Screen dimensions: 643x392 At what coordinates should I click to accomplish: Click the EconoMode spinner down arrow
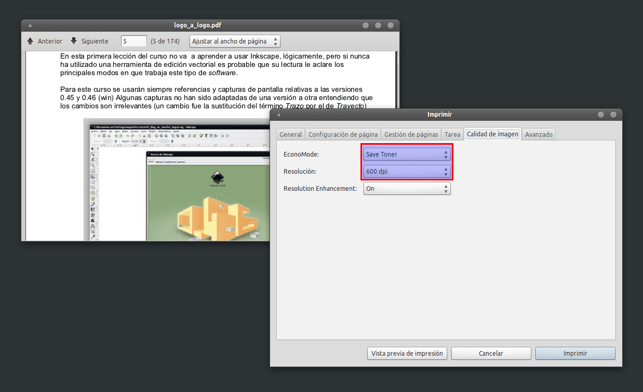click(446, 157)
